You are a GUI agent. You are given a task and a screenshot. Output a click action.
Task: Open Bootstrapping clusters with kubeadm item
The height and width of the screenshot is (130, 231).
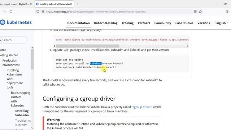[21, 99]
